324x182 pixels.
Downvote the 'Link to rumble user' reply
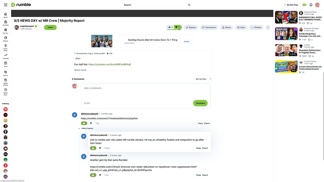coord(100,148)
